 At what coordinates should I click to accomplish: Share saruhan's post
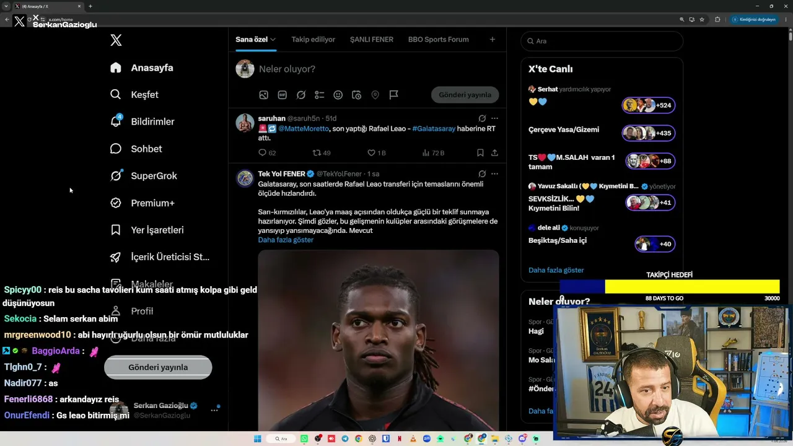pyautogui.click(x=494, y=152)
